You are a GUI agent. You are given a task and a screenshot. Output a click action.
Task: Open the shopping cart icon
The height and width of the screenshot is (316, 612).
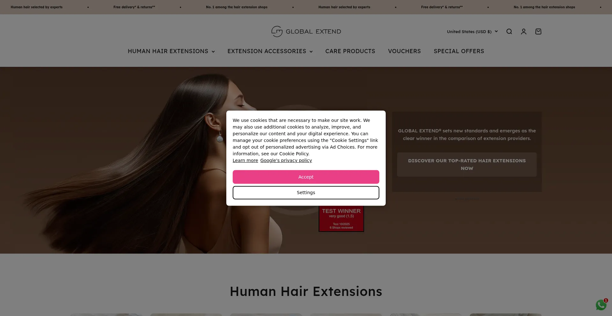tap(538, 32)
